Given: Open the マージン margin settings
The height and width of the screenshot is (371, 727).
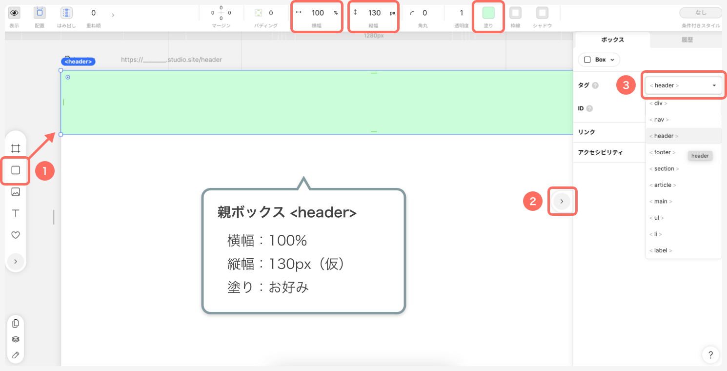Looking at the screenshot, I should coord(221,13).
